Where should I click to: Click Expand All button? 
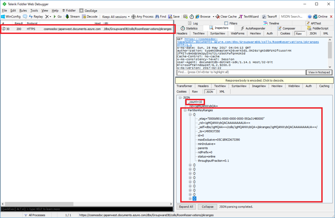186,207
